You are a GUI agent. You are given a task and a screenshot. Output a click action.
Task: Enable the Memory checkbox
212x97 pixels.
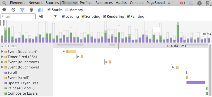click(x=66, y=10)
